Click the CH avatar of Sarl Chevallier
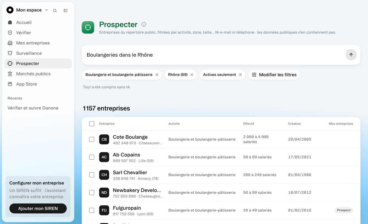Image resolution: width=368 pixels, height=224 pixels. click(x=104, y=175)
